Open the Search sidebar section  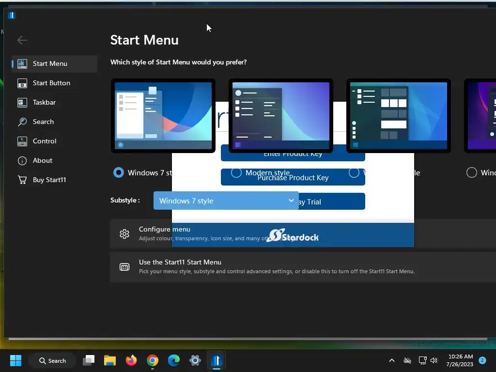tap(54, 122)
